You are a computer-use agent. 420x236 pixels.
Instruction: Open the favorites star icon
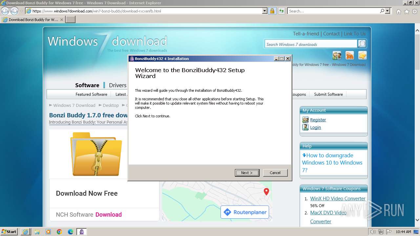click(407, 11)
